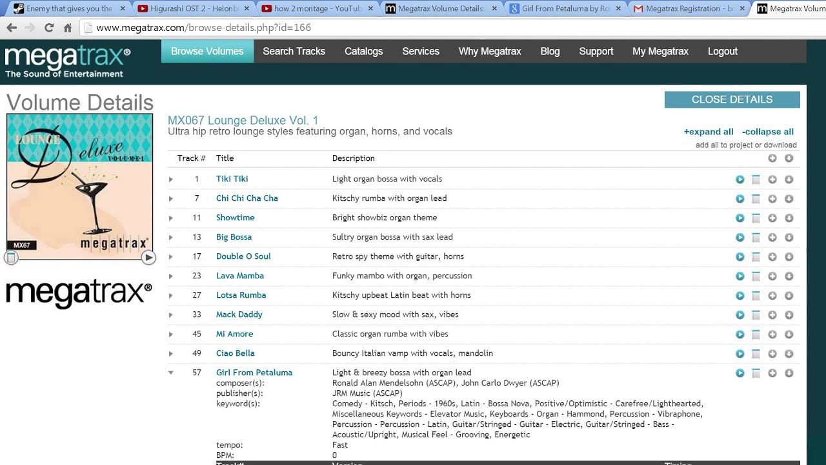Image resolution: width=826 pixels, height=465 pixels.
Task: Go back in browser history
Action: (12, 28)
